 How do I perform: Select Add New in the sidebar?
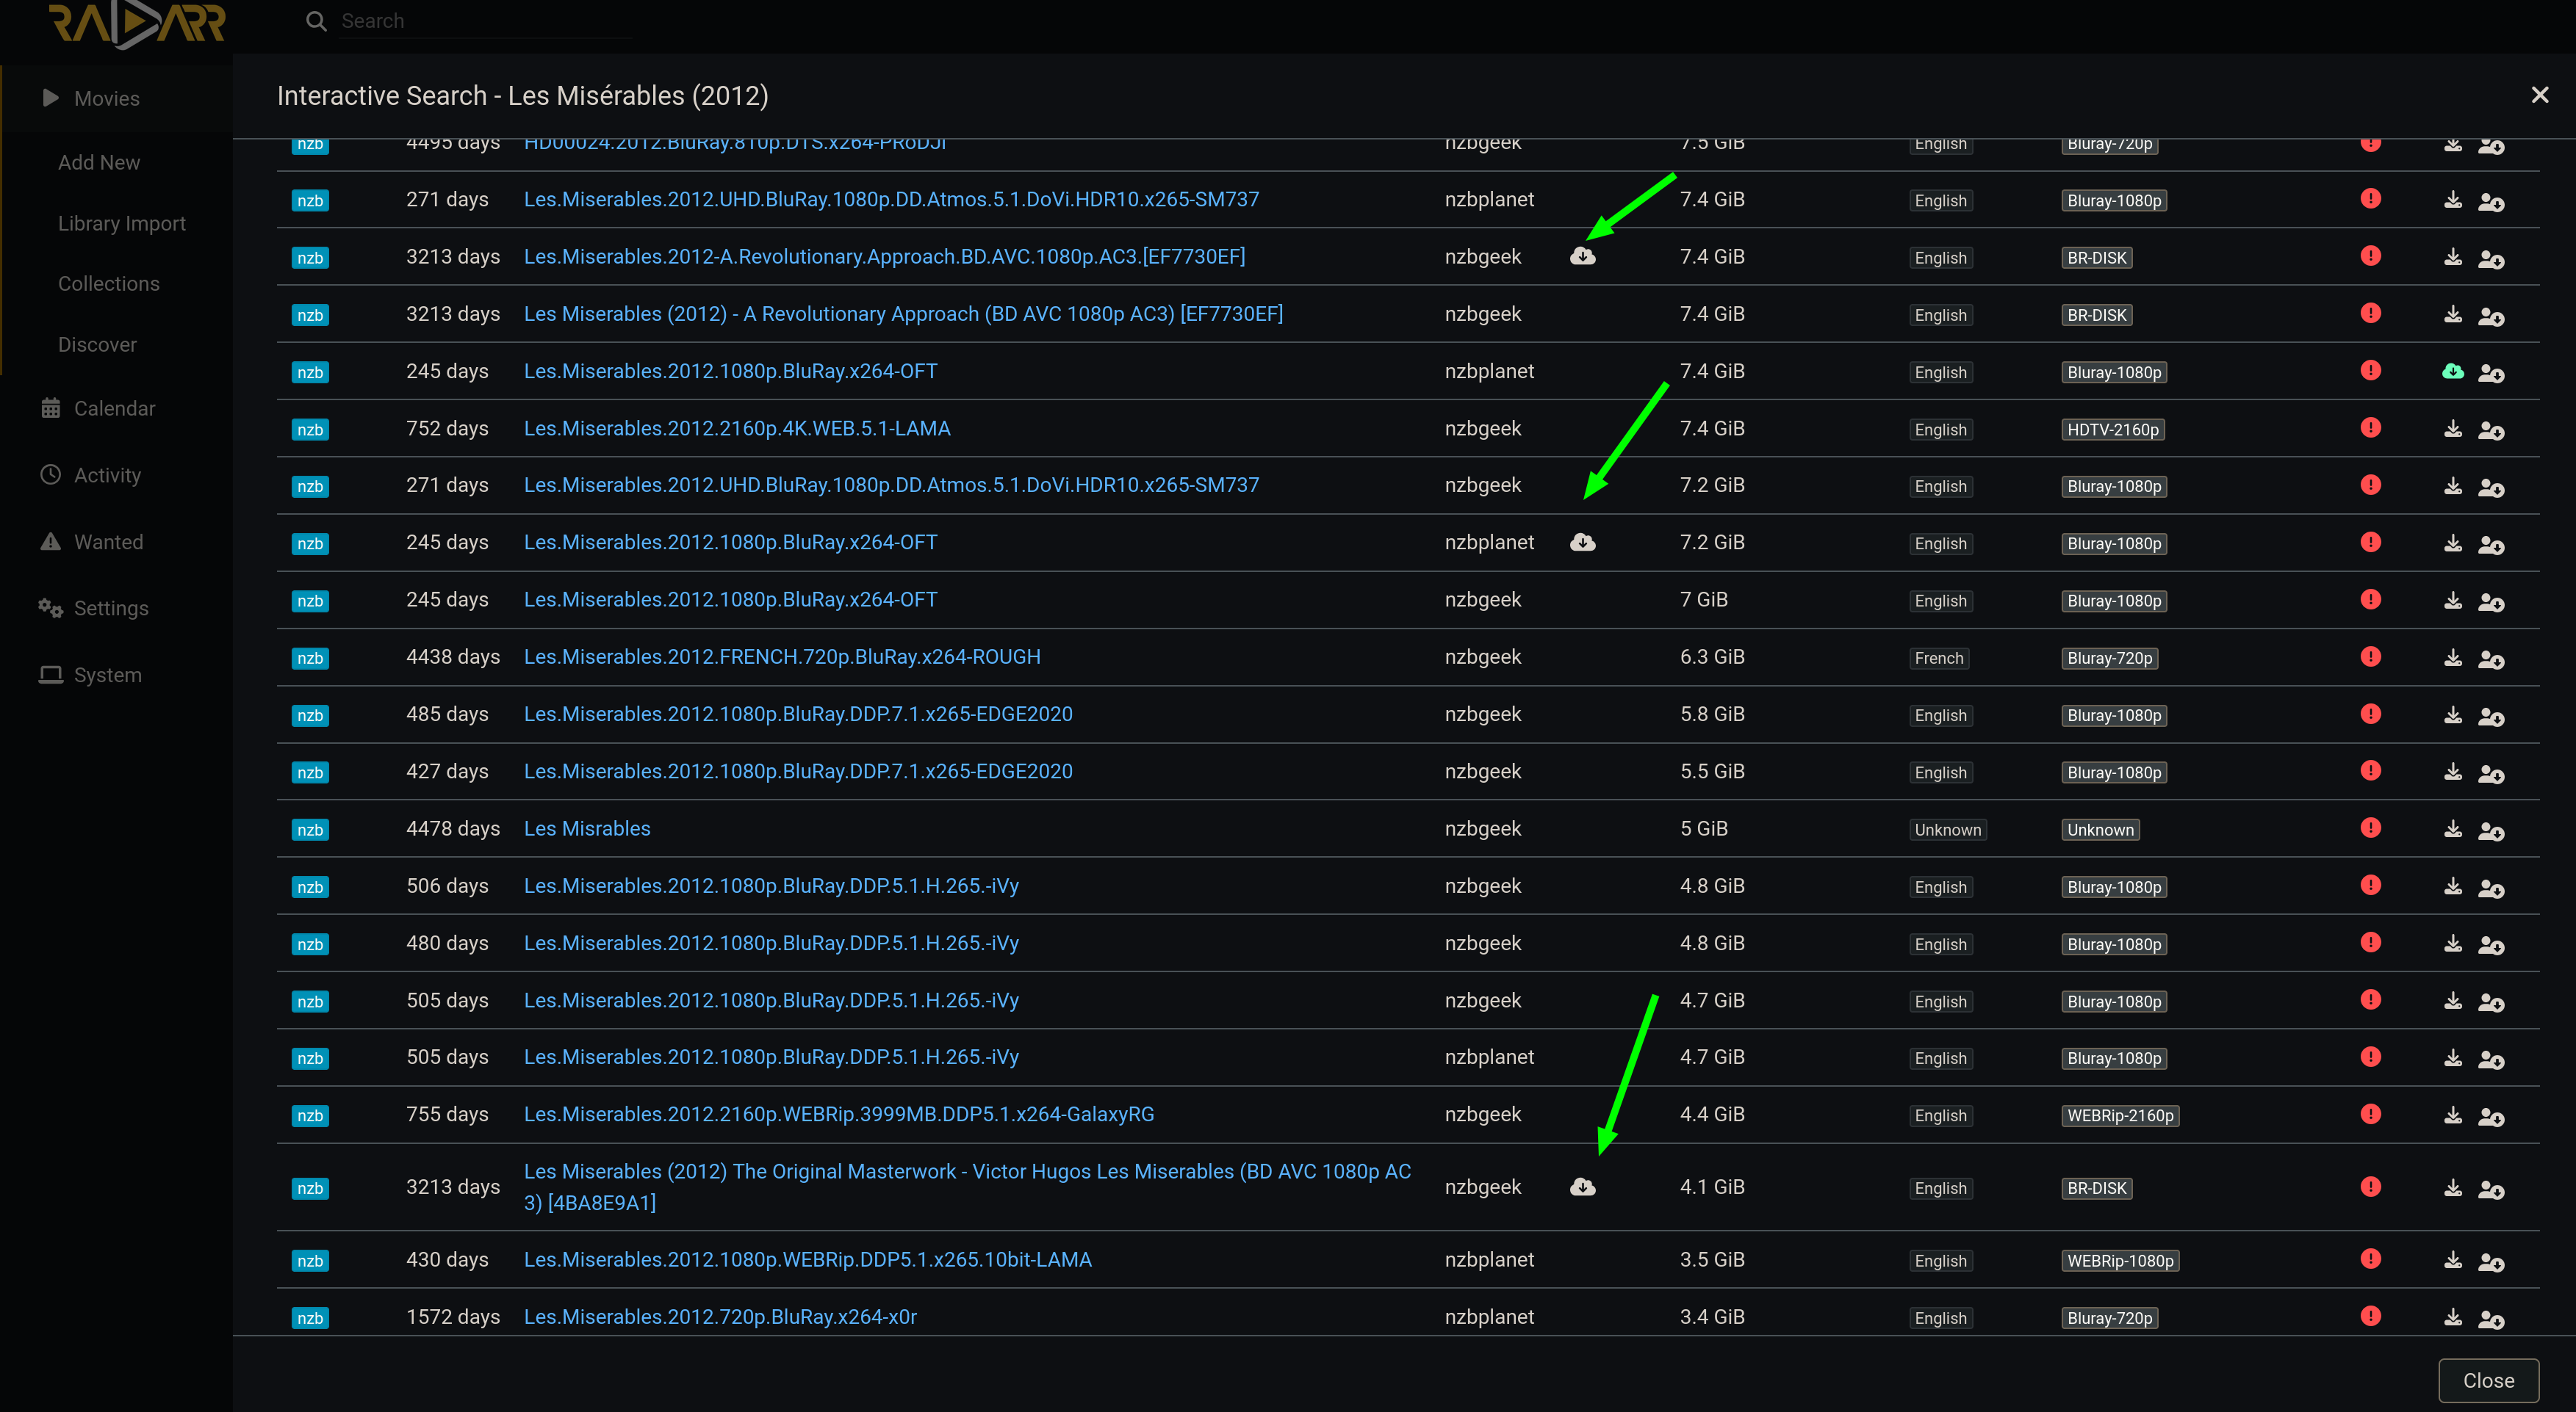tap(98, 162)
